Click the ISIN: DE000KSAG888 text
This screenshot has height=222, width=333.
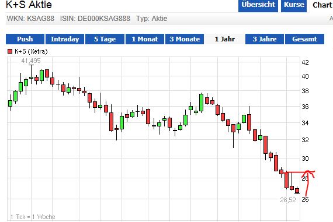95,19
